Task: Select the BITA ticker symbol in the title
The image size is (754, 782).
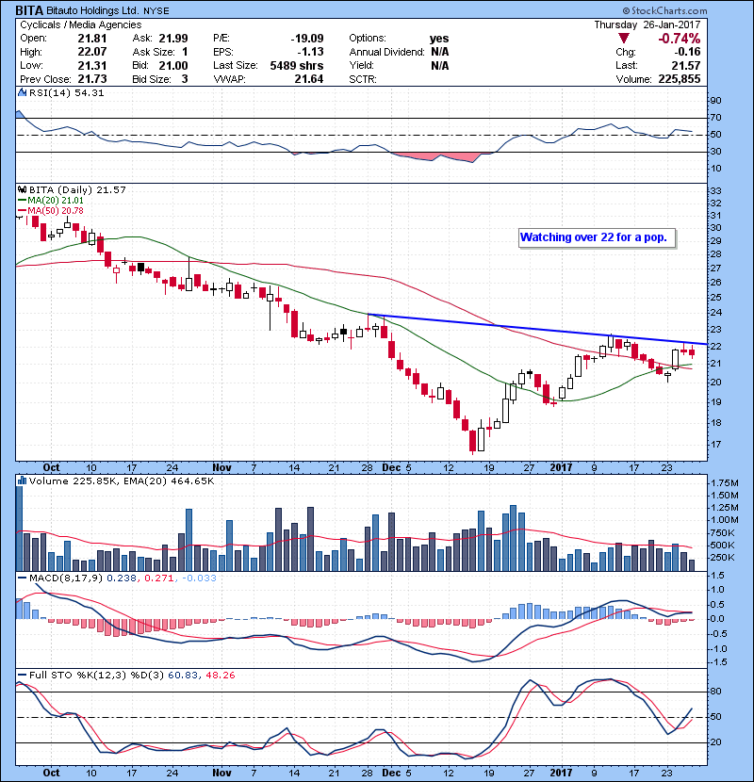Action: [29, 10]
